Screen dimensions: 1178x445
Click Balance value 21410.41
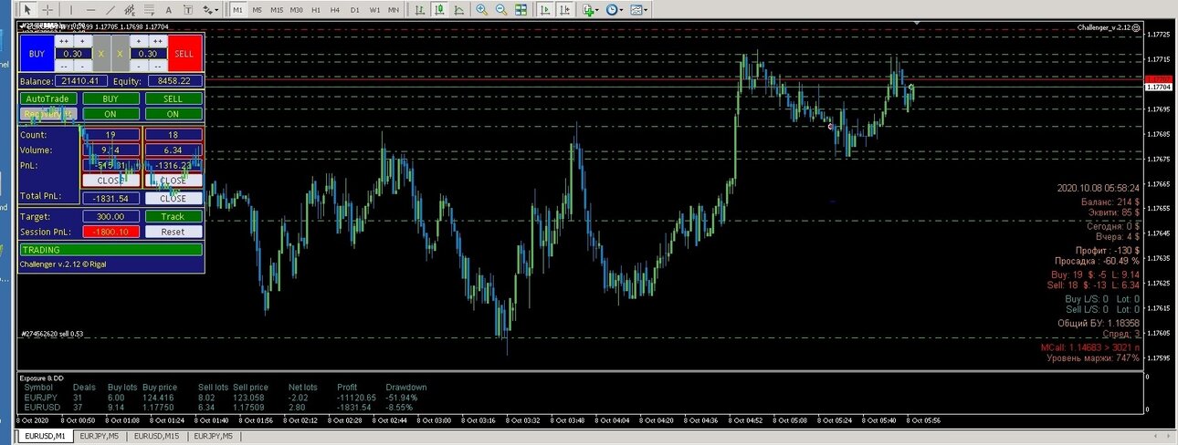[80, 81]
